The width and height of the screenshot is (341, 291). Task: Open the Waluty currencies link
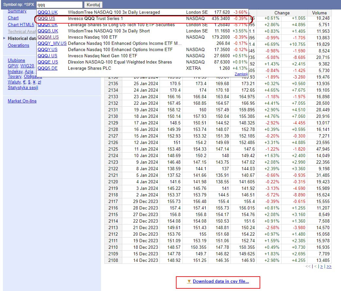pos(14,82)
